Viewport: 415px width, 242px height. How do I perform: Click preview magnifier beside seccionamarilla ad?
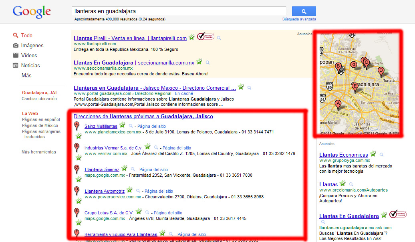click(x=208, y=63)
